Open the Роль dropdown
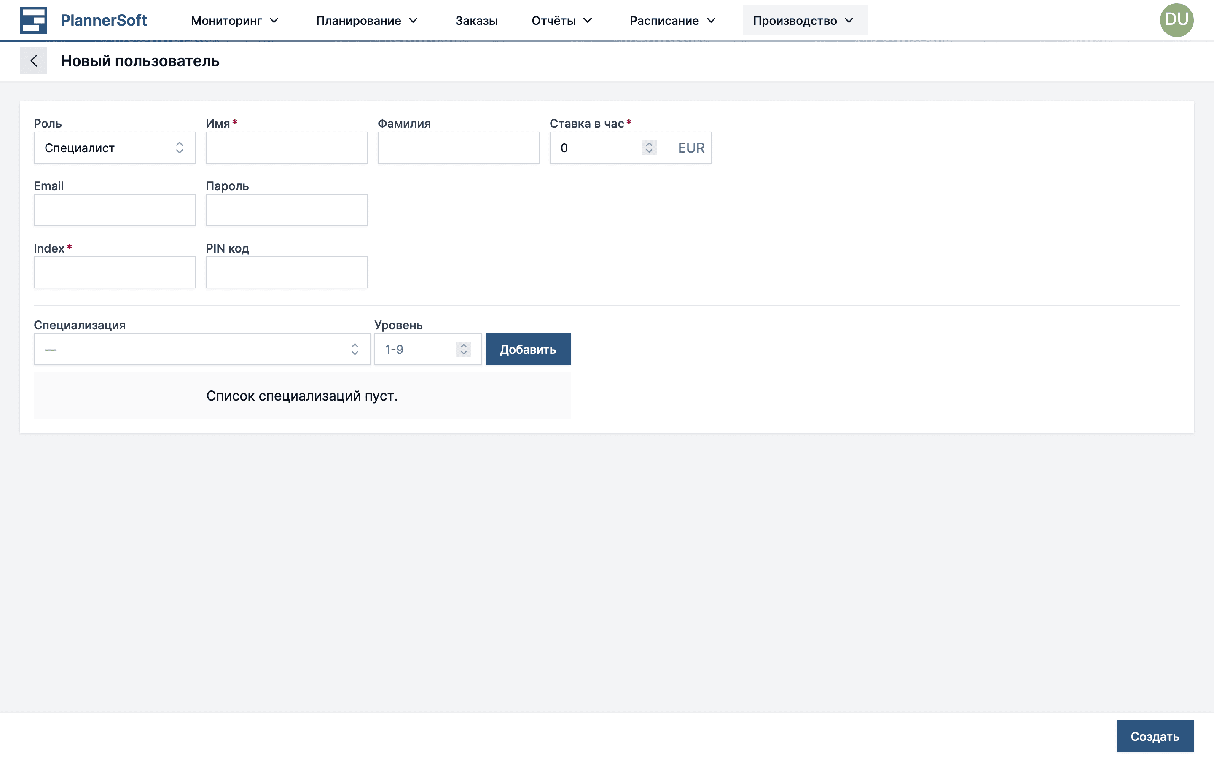The width and height of the screenshot is (1214, 759). (x=114, y=148)
